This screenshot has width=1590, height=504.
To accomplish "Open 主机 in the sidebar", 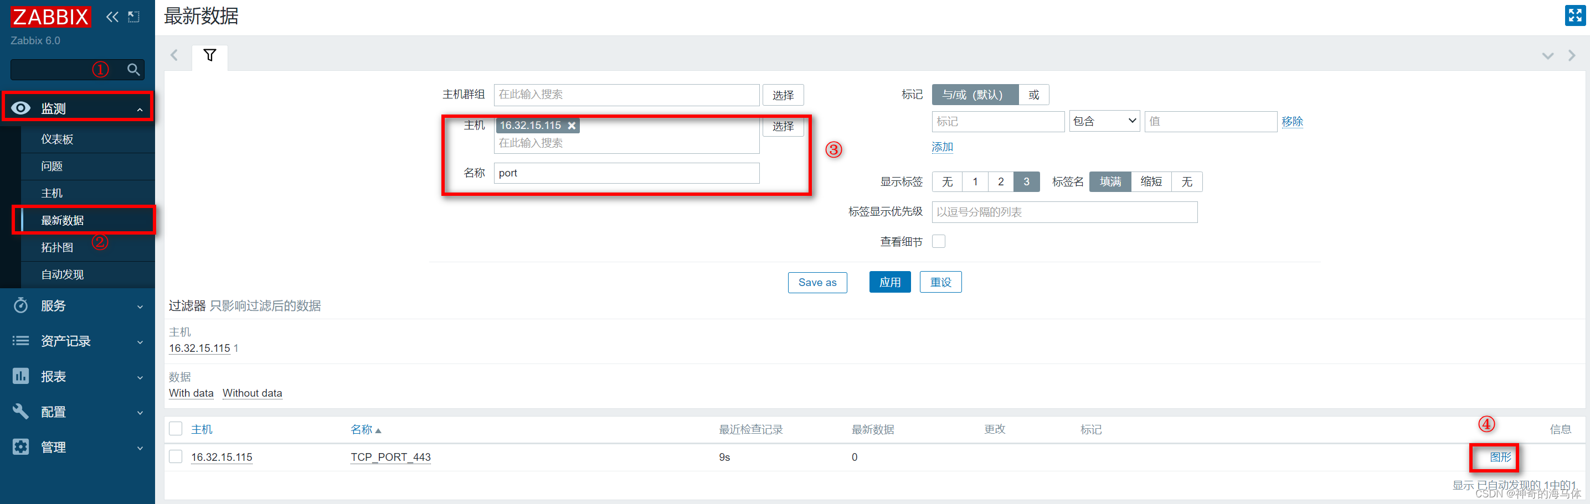I will tap(52, 193).
